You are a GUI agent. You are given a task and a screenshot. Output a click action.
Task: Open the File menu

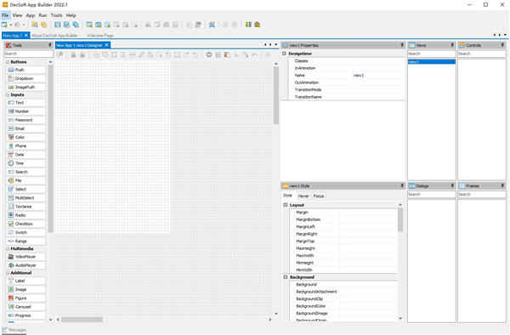(x=5, y=15)
